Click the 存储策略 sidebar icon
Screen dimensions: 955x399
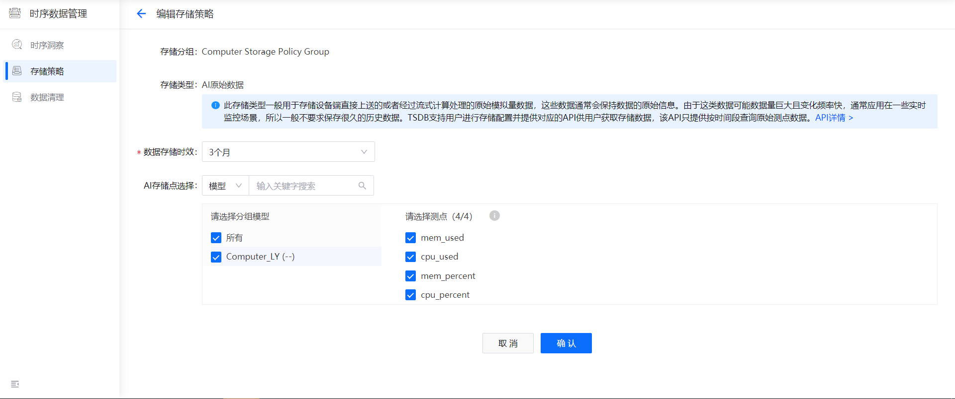[x=17, y=71]
